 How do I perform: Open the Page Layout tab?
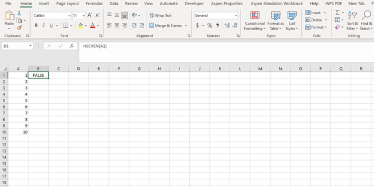(67, 3)
